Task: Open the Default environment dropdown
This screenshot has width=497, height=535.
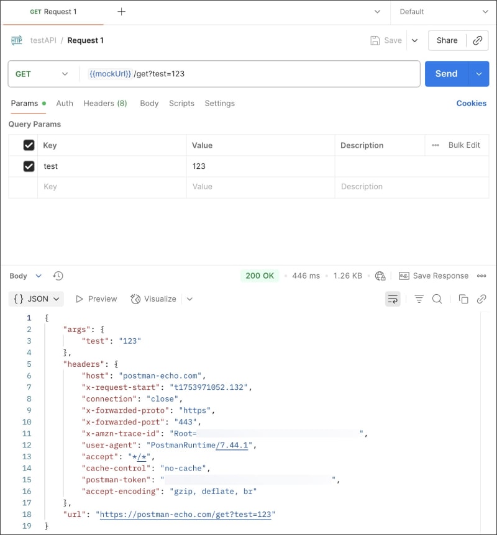Action: [x=444, y=12]
